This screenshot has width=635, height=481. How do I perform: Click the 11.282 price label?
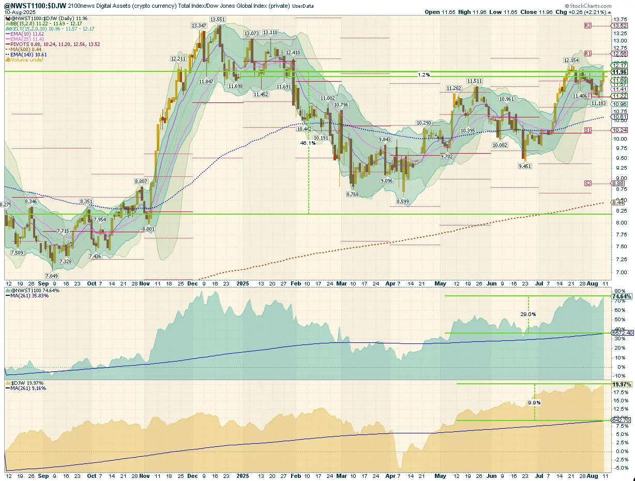[454, 88]
